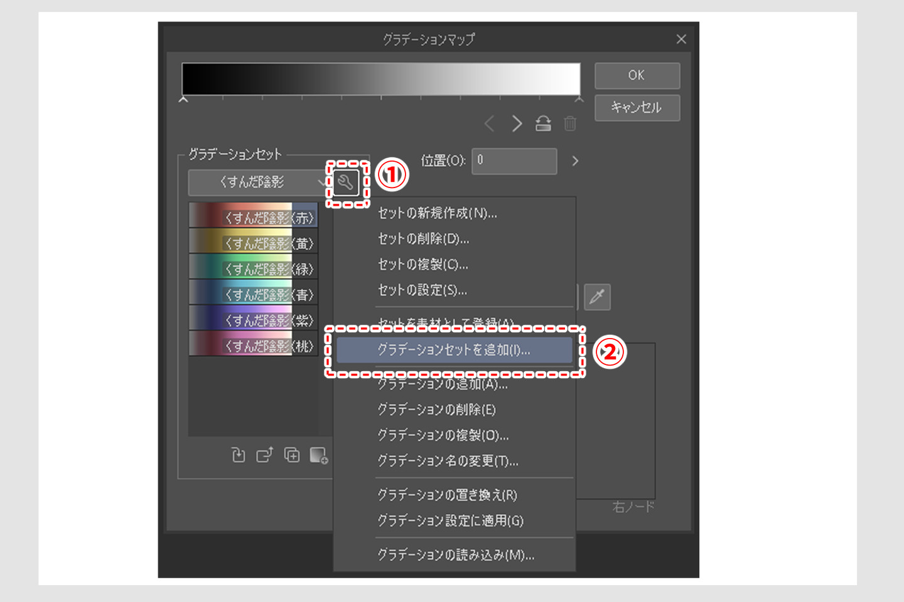
Task: Click the キャンセル button
Action: point(637,108)
